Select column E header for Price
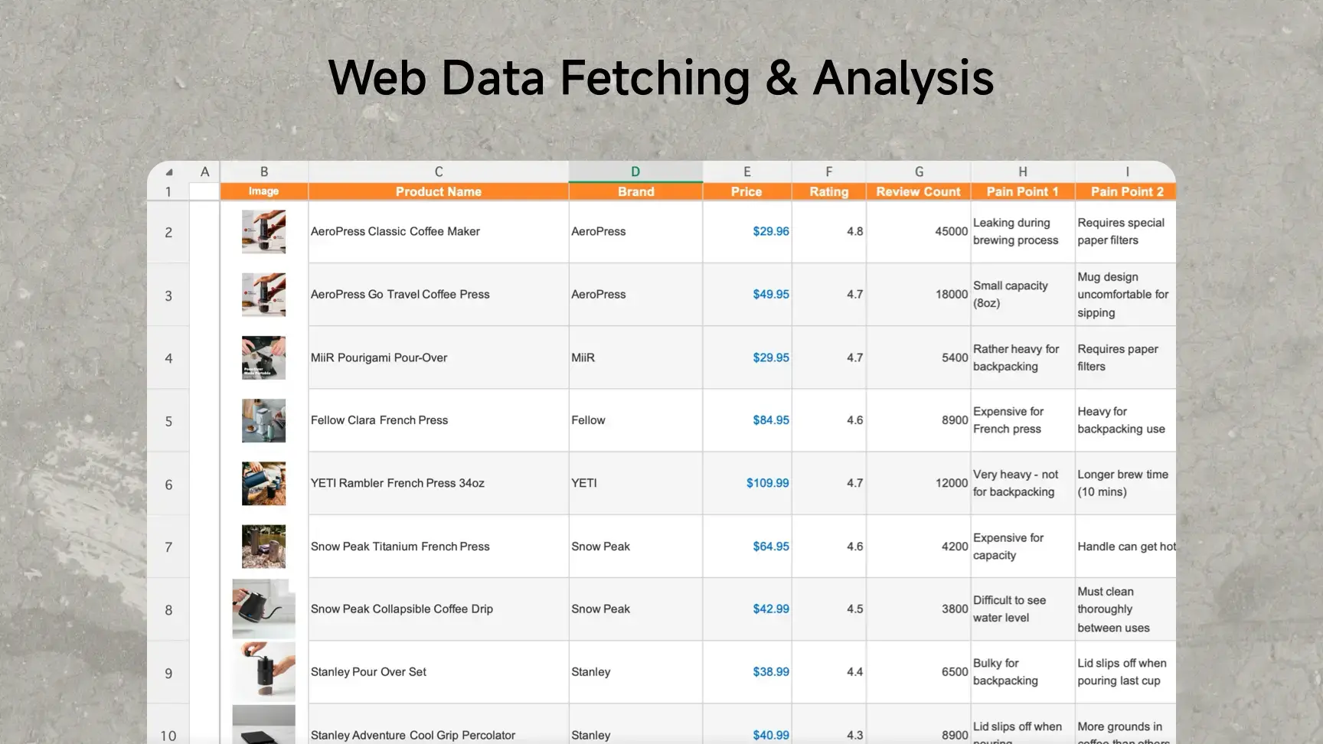This screenshot has height=744, width=1323. pos(746,171)
